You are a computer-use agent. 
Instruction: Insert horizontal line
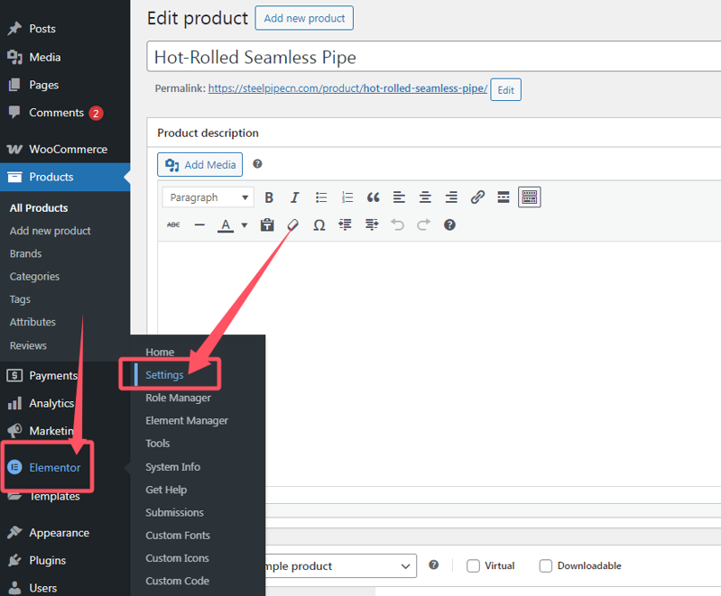[199, 225]
